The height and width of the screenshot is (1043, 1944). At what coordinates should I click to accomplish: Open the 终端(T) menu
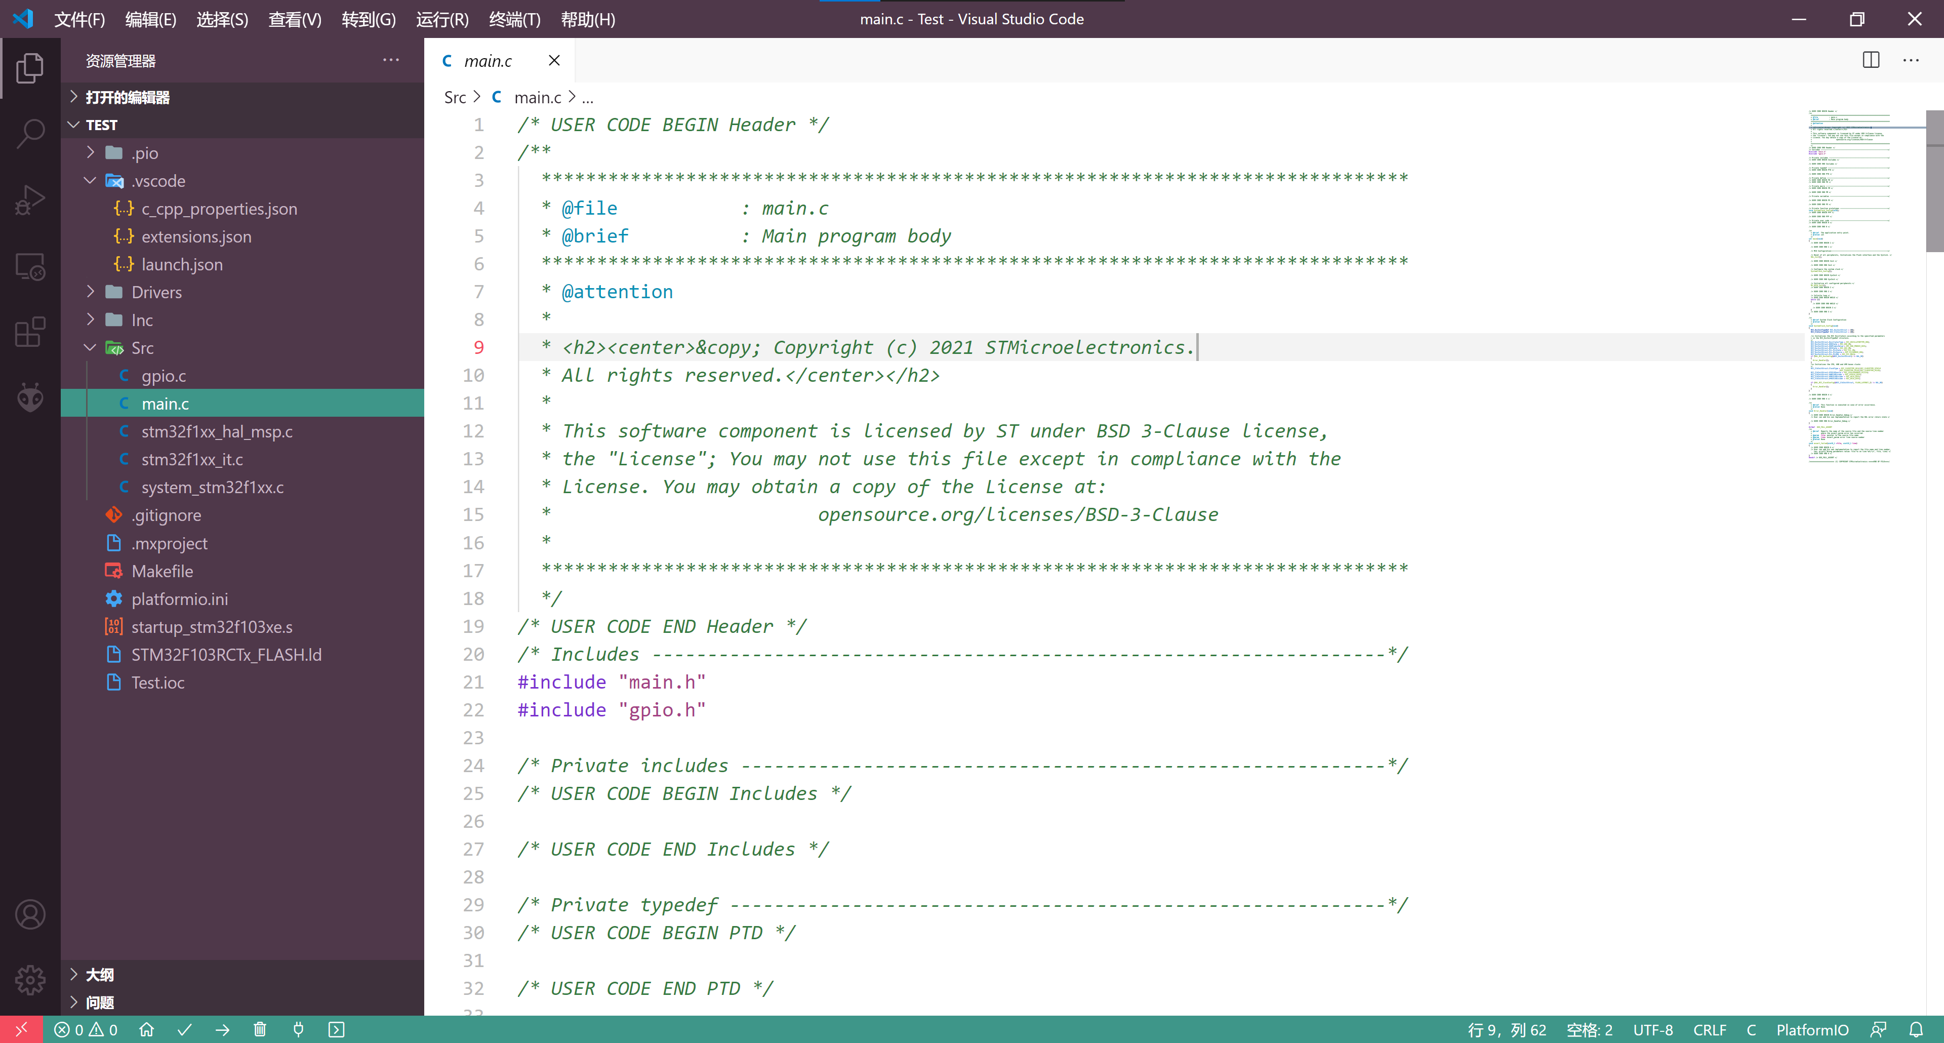(515, 19)
